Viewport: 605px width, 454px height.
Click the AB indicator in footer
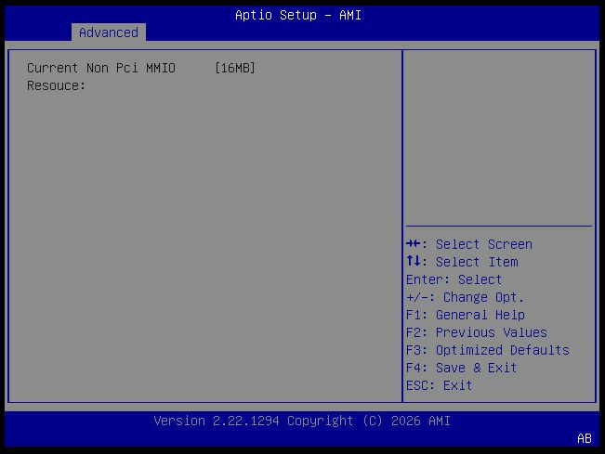tap(585, 438)
